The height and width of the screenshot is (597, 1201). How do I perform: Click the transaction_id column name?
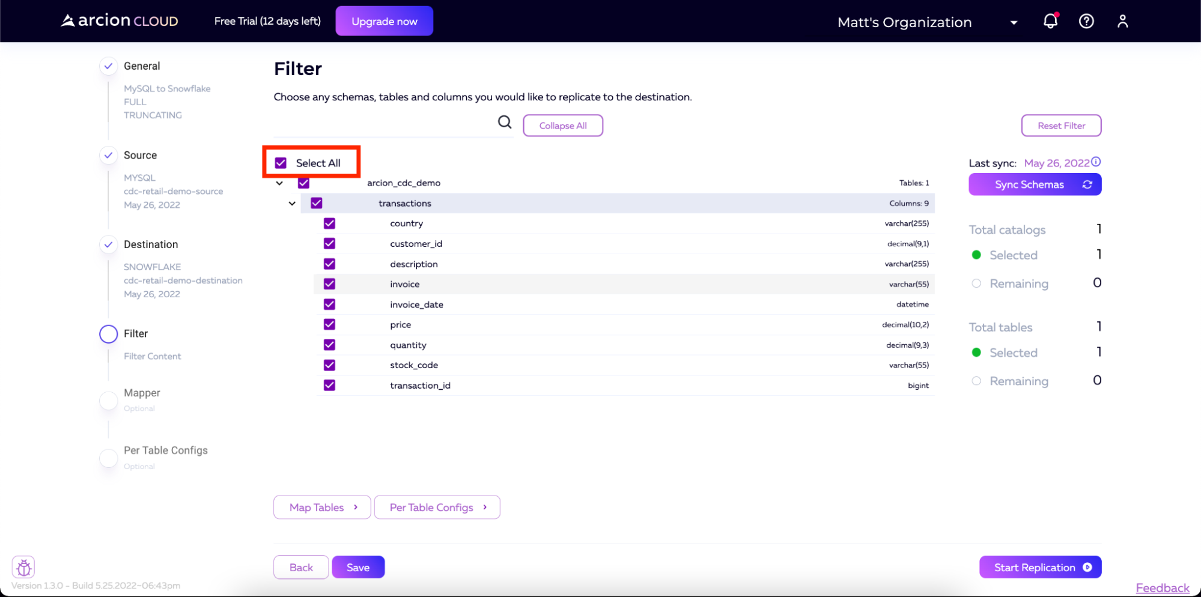tap(421, 385)
